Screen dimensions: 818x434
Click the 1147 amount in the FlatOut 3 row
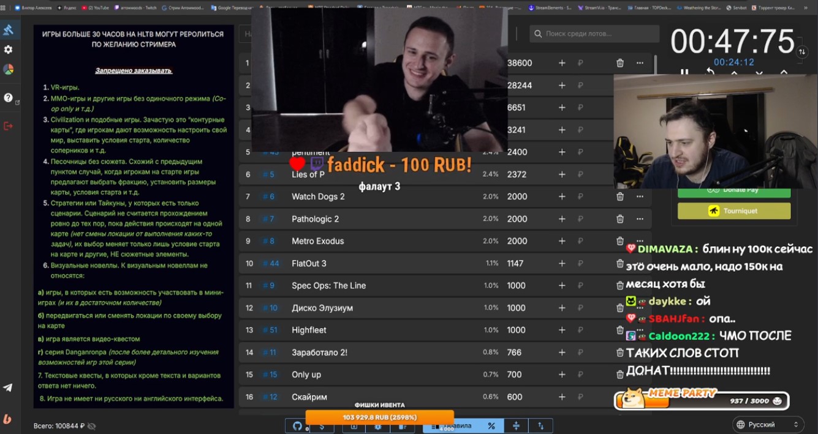[515, 263]
